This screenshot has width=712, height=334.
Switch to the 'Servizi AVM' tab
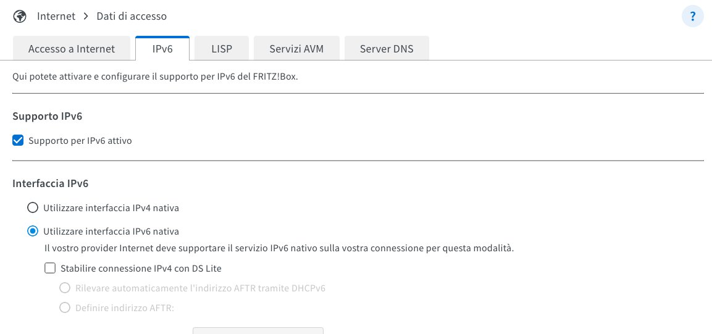(296, 49)
